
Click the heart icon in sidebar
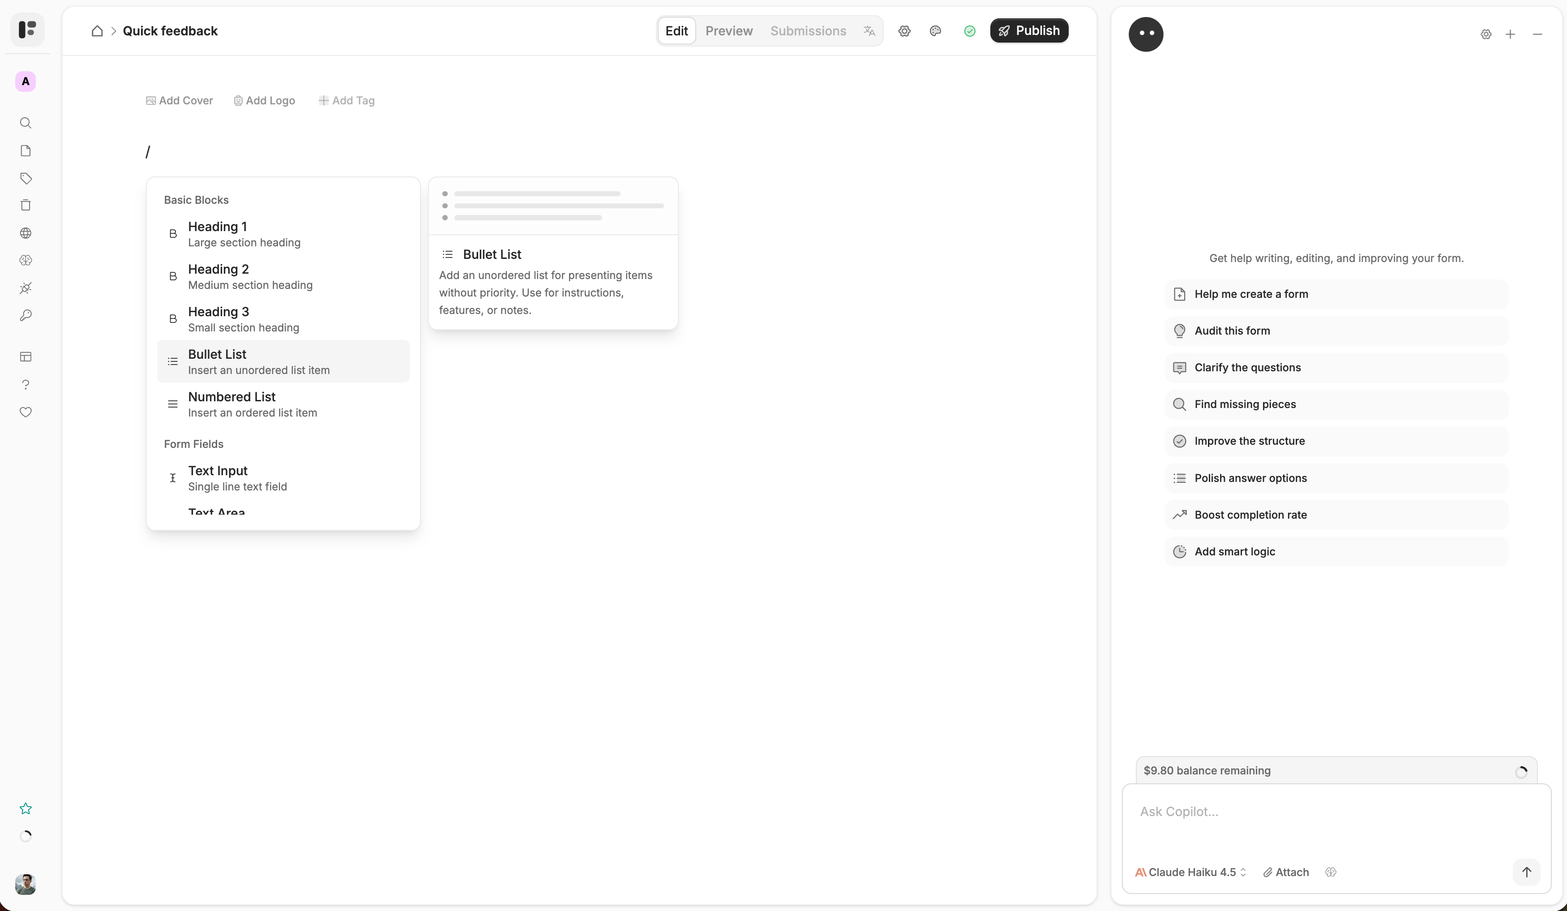[26, 412]
